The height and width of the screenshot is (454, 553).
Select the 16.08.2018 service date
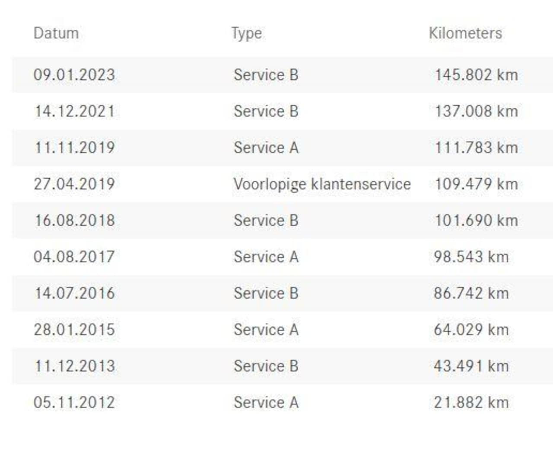(74, 221)
